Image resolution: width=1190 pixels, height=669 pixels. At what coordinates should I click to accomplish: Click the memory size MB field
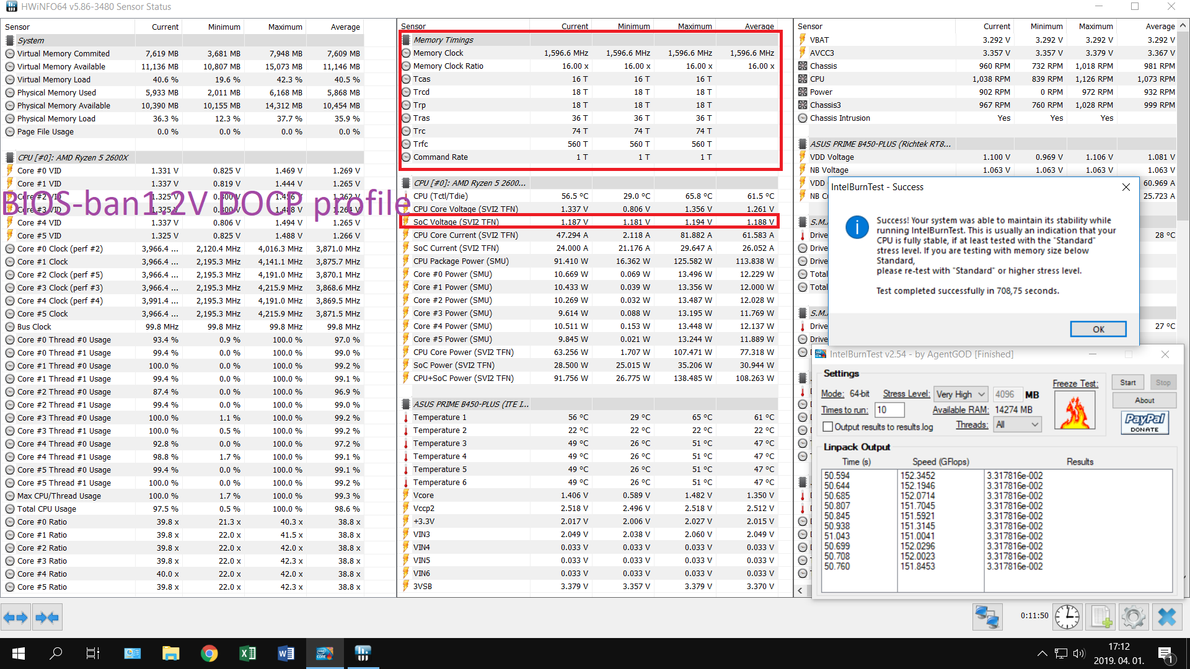coord(1007,394)
